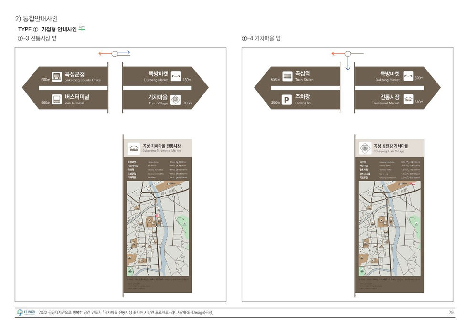
Task: Click the '뚝방마켓' label beside 320m
Action: point(390,73)
